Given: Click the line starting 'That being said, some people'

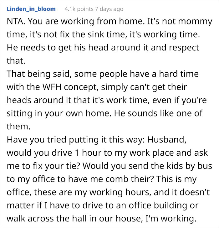Looking at the screenshot, I should point(103,74).
